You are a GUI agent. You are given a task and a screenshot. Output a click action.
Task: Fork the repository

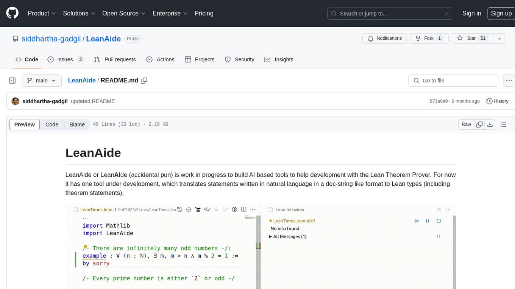tap(429, 39)
